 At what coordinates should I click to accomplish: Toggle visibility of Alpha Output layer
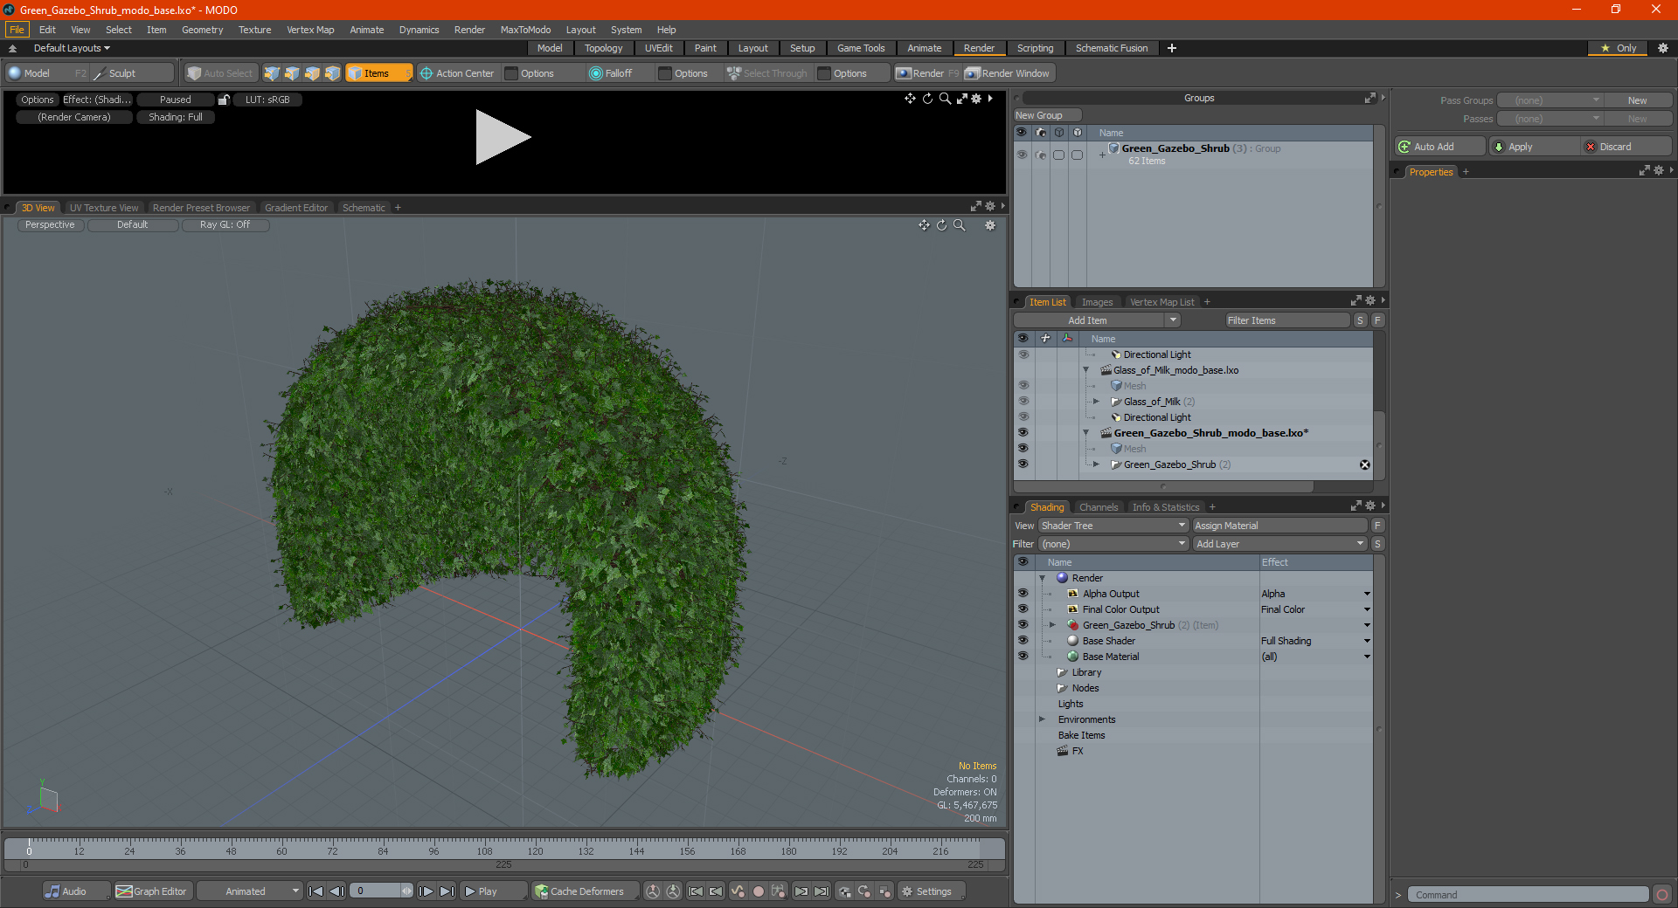point(1023,594)
